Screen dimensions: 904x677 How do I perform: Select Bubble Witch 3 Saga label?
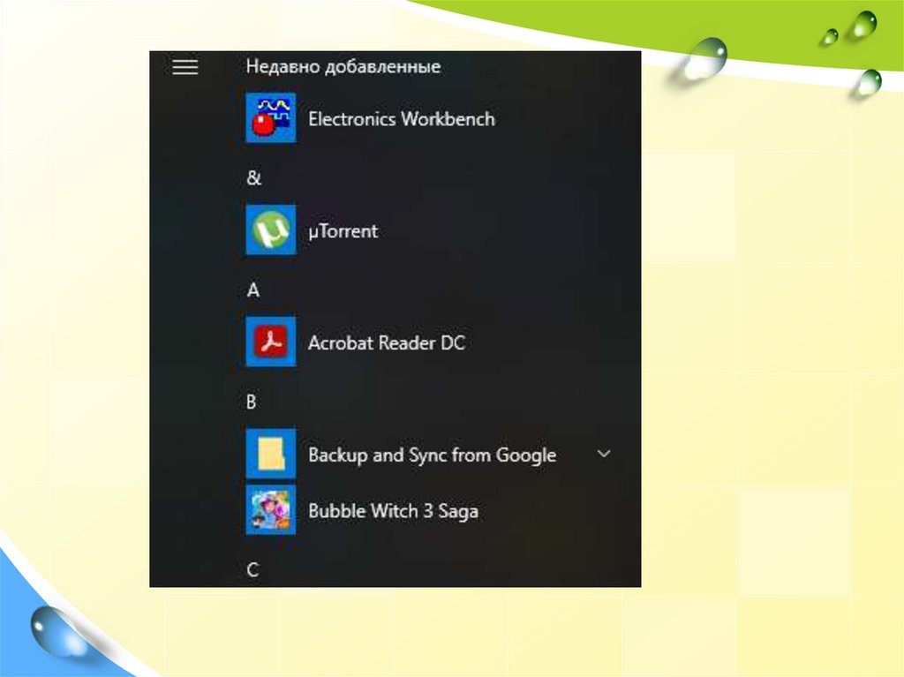393,511
